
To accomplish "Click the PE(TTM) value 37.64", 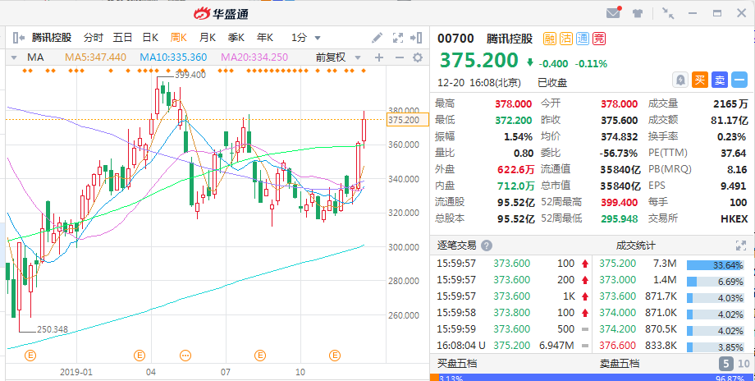I will point(734,154).
